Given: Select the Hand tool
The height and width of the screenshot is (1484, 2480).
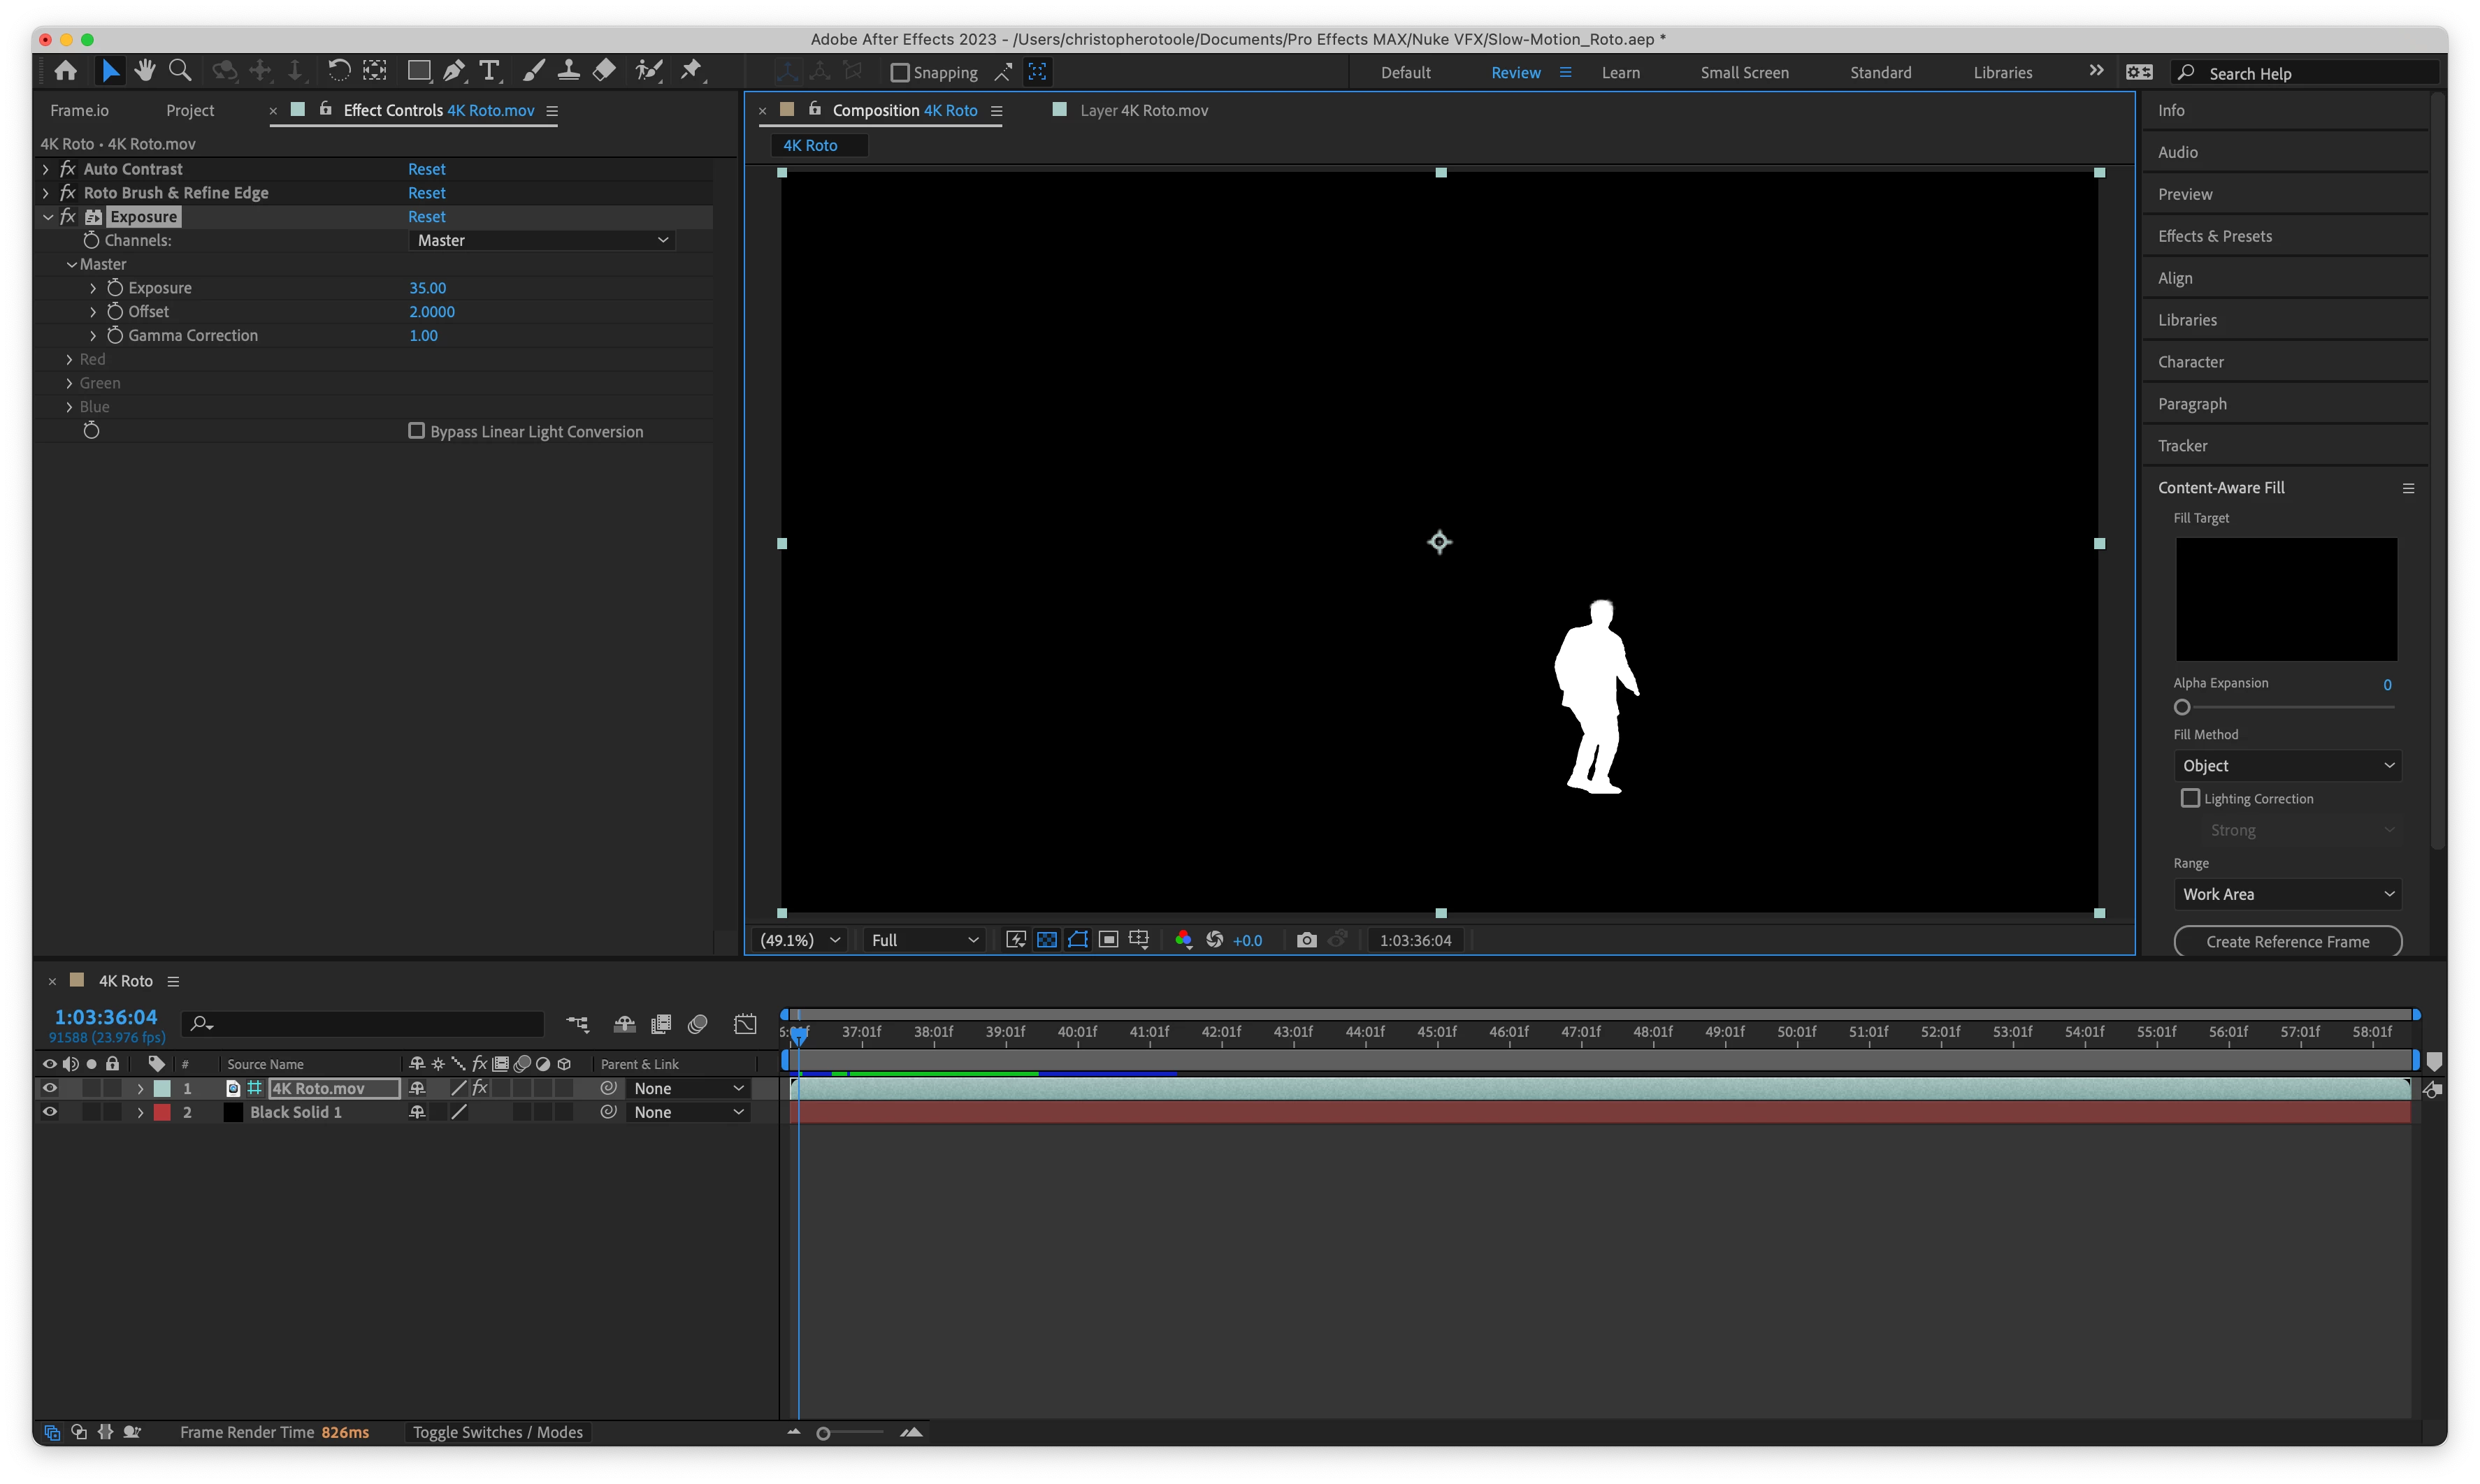Looking at the screenshot, I should (x=145, y=71).
